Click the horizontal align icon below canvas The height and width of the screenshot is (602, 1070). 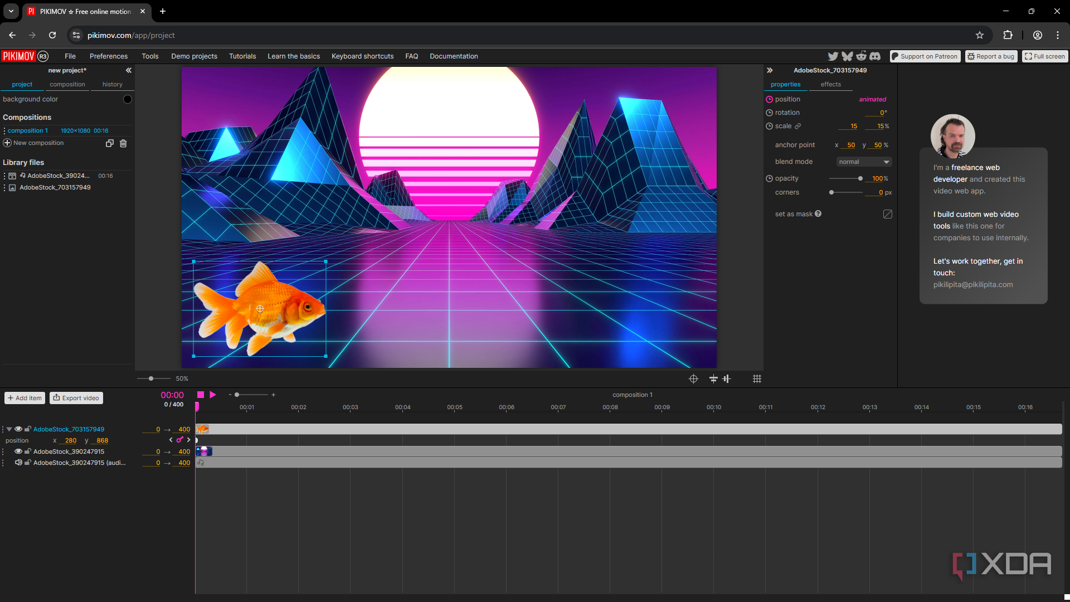pos(727,379)
